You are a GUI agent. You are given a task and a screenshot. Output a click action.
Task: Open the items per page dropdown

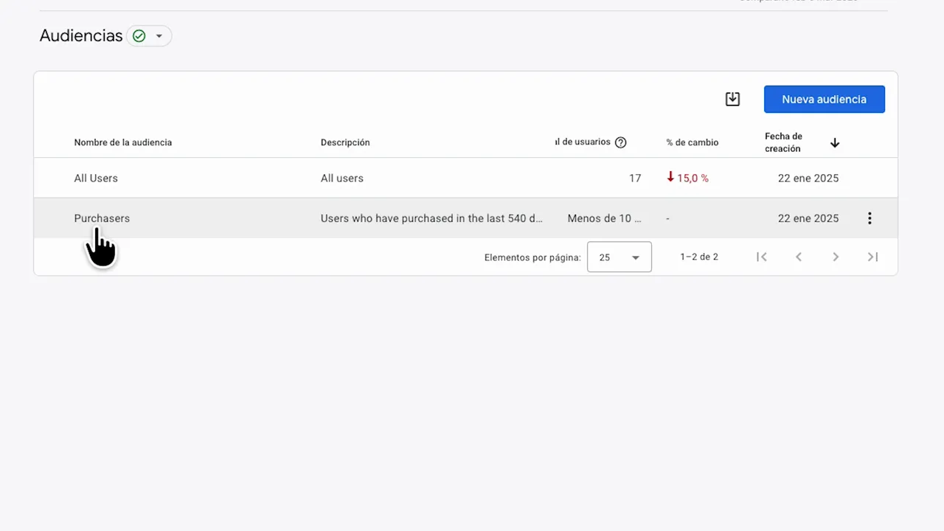619,257
